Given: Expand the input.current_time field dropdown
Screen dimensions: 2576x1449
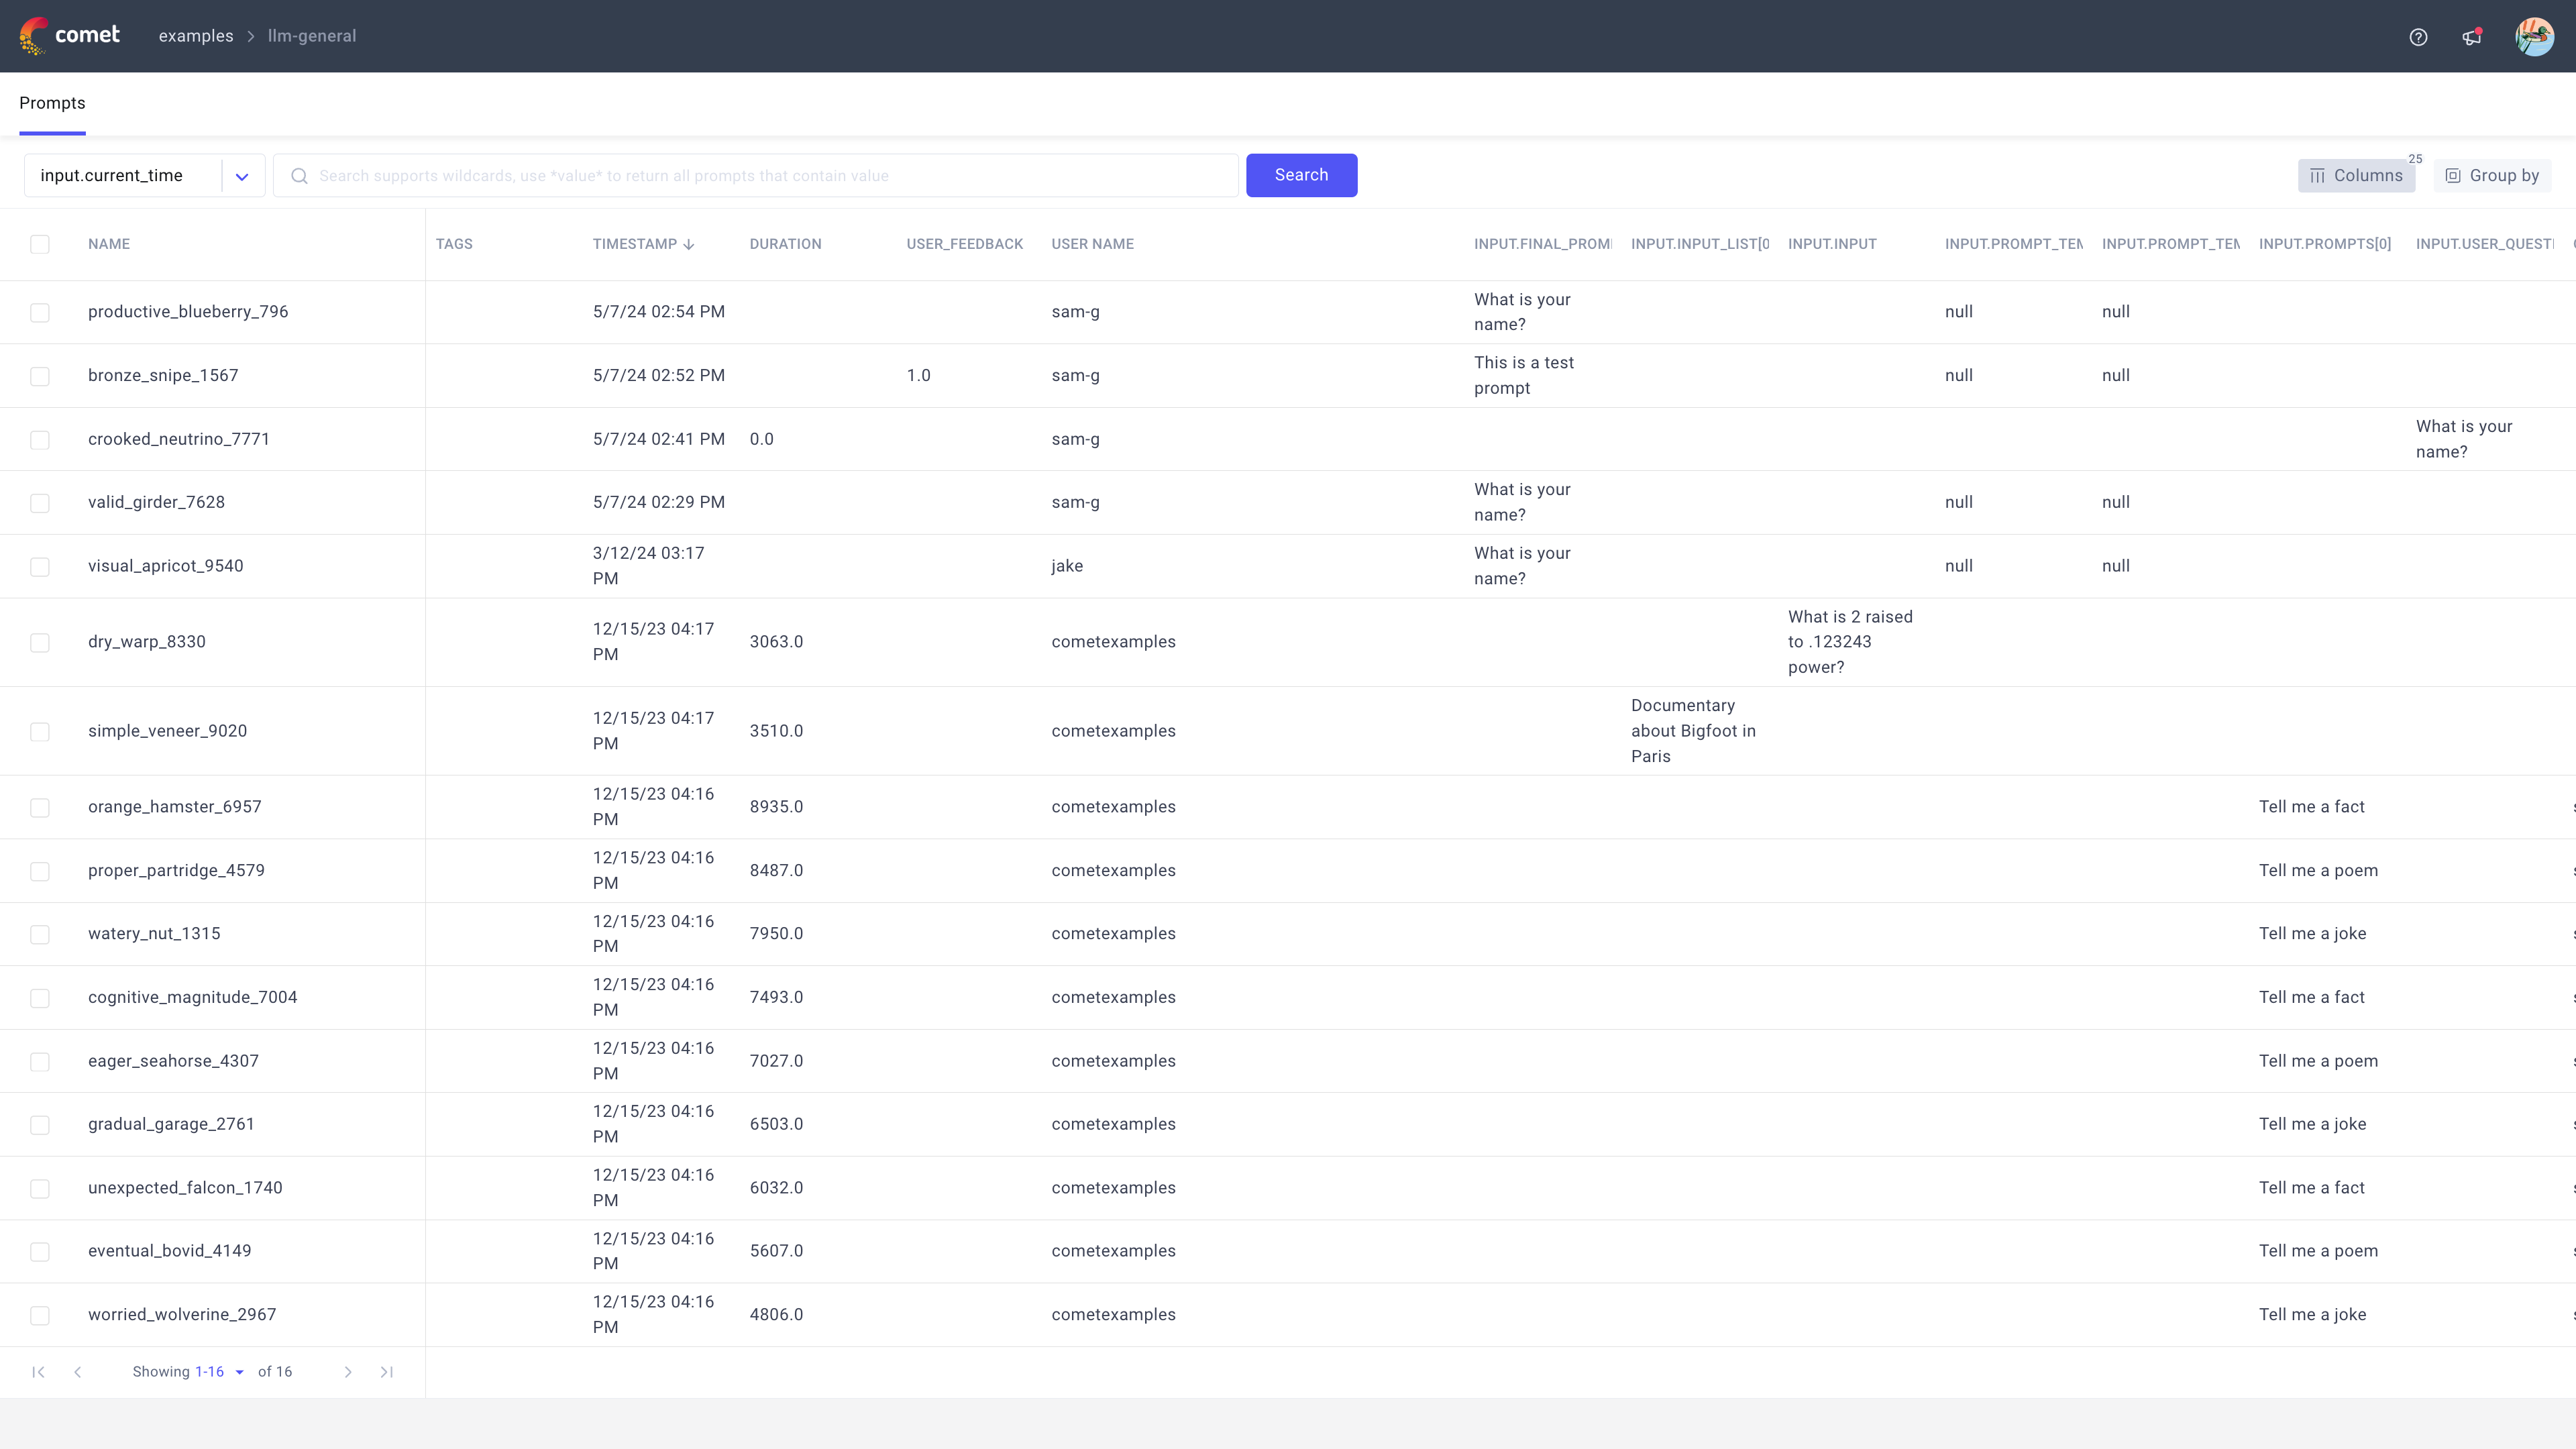Looking at the screenshot, I should 241,176.
